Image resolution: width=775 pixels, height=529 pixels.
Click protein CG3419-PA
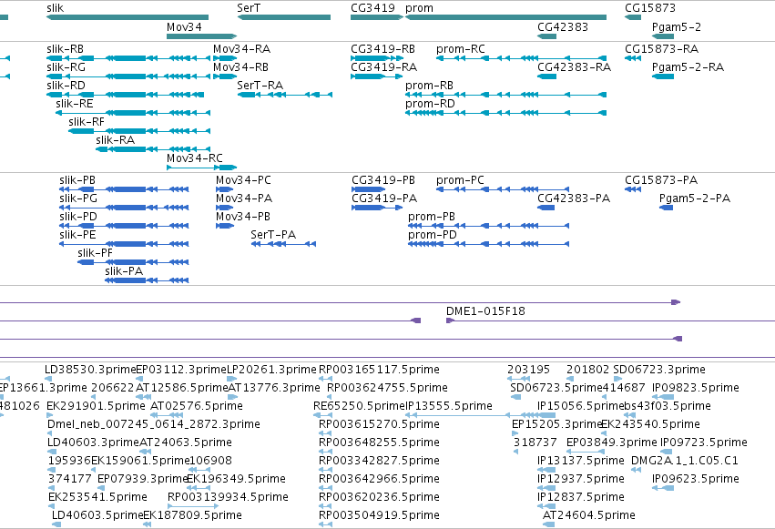pyautogui.click(x=377, y=208)
